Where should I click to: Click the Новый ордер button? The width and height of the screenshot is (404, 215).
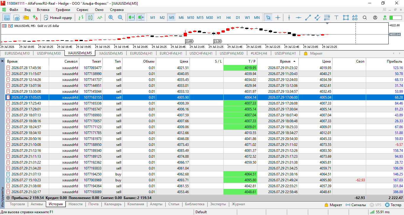coord(58,17)
